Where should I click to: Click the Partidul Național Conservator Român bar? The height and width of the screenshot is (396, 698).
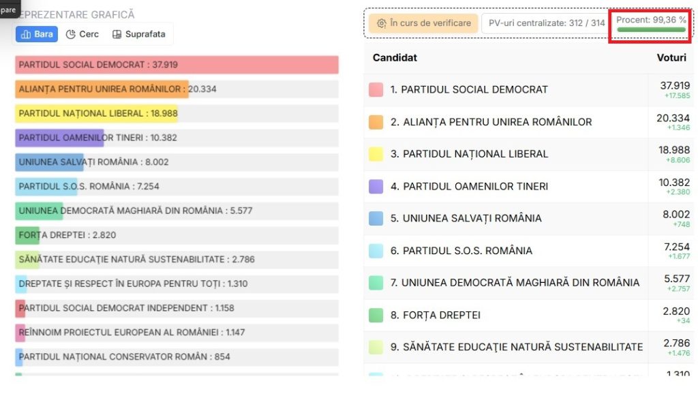click(x=19, y=356)
